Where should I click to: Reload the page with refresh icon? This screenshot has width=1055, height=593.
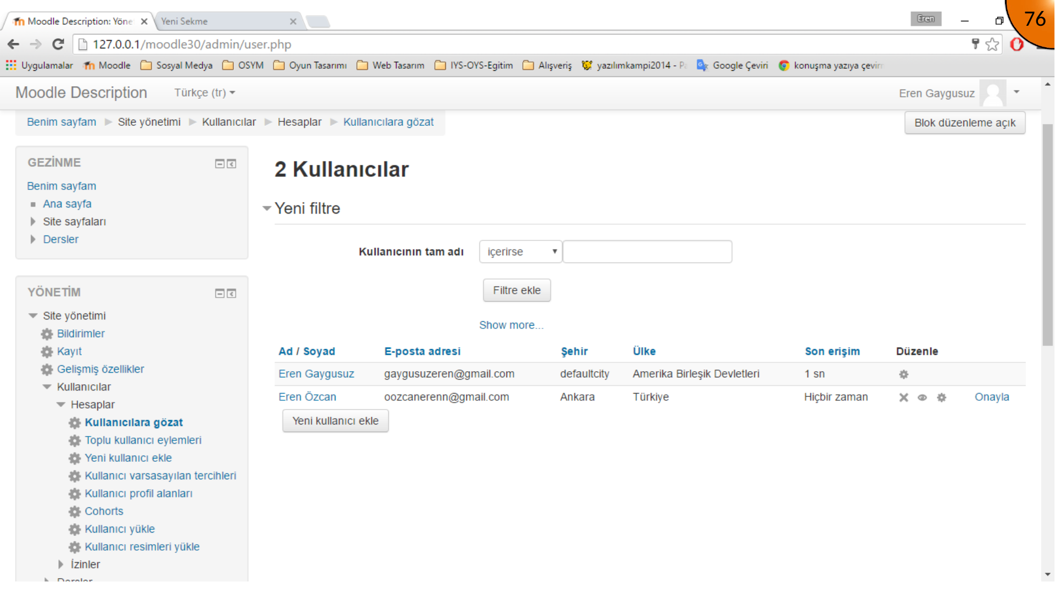pos(58,44)
